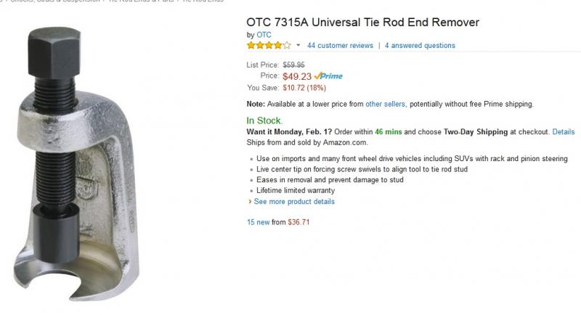The width and height of the screenshot is (581, 315).
Task: Click the Details link for shipping
Action: [563, 132]
